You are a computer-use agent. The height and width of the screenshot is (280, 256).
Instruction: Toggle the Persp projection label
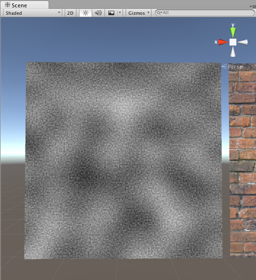[x=235, y=67]
